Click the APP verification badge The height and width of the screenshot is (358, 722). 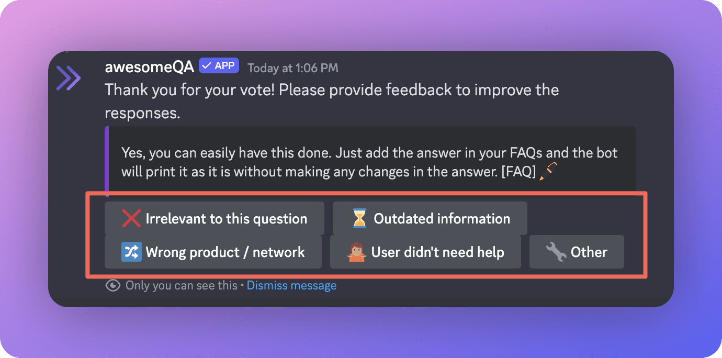tap(219, 65)
